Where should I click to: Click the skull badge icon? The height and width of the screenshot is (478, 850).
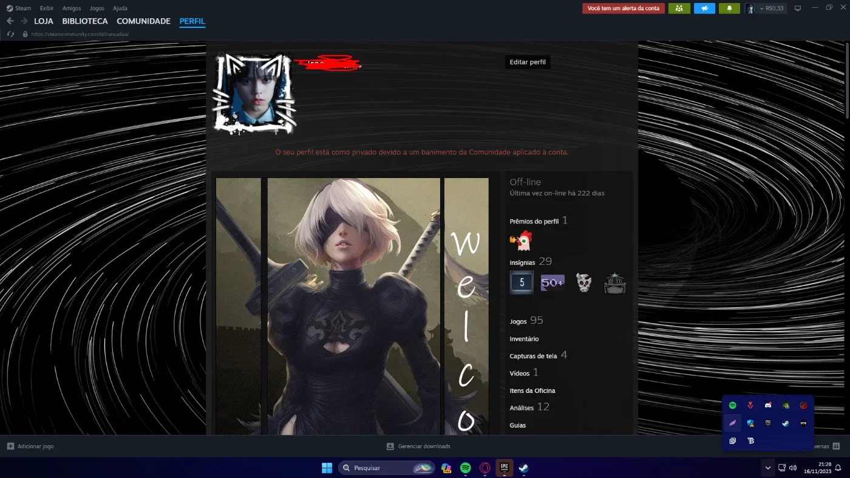583,283
